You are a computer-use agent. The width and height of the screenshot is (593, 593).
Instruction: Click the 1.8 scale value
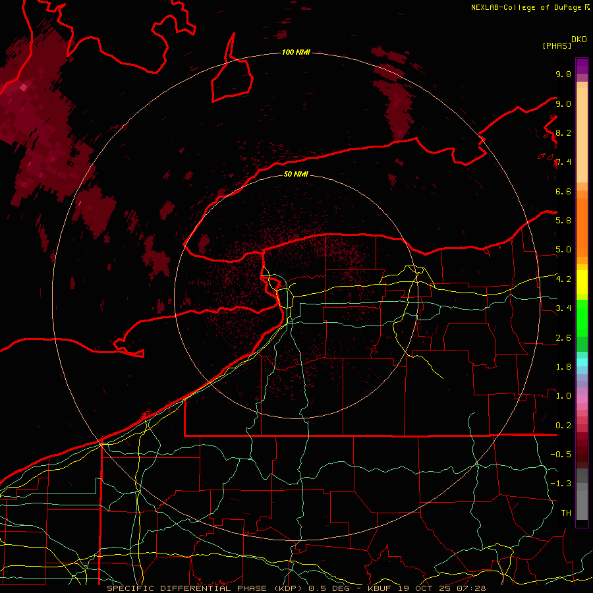563,367
